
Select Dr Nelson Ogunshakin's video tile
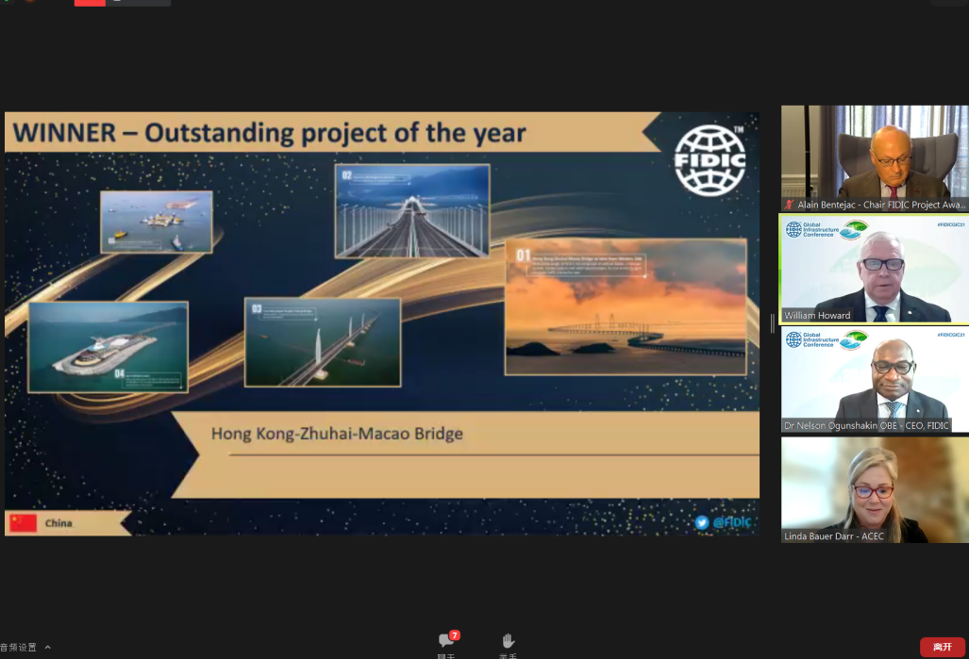click(875, 379)
